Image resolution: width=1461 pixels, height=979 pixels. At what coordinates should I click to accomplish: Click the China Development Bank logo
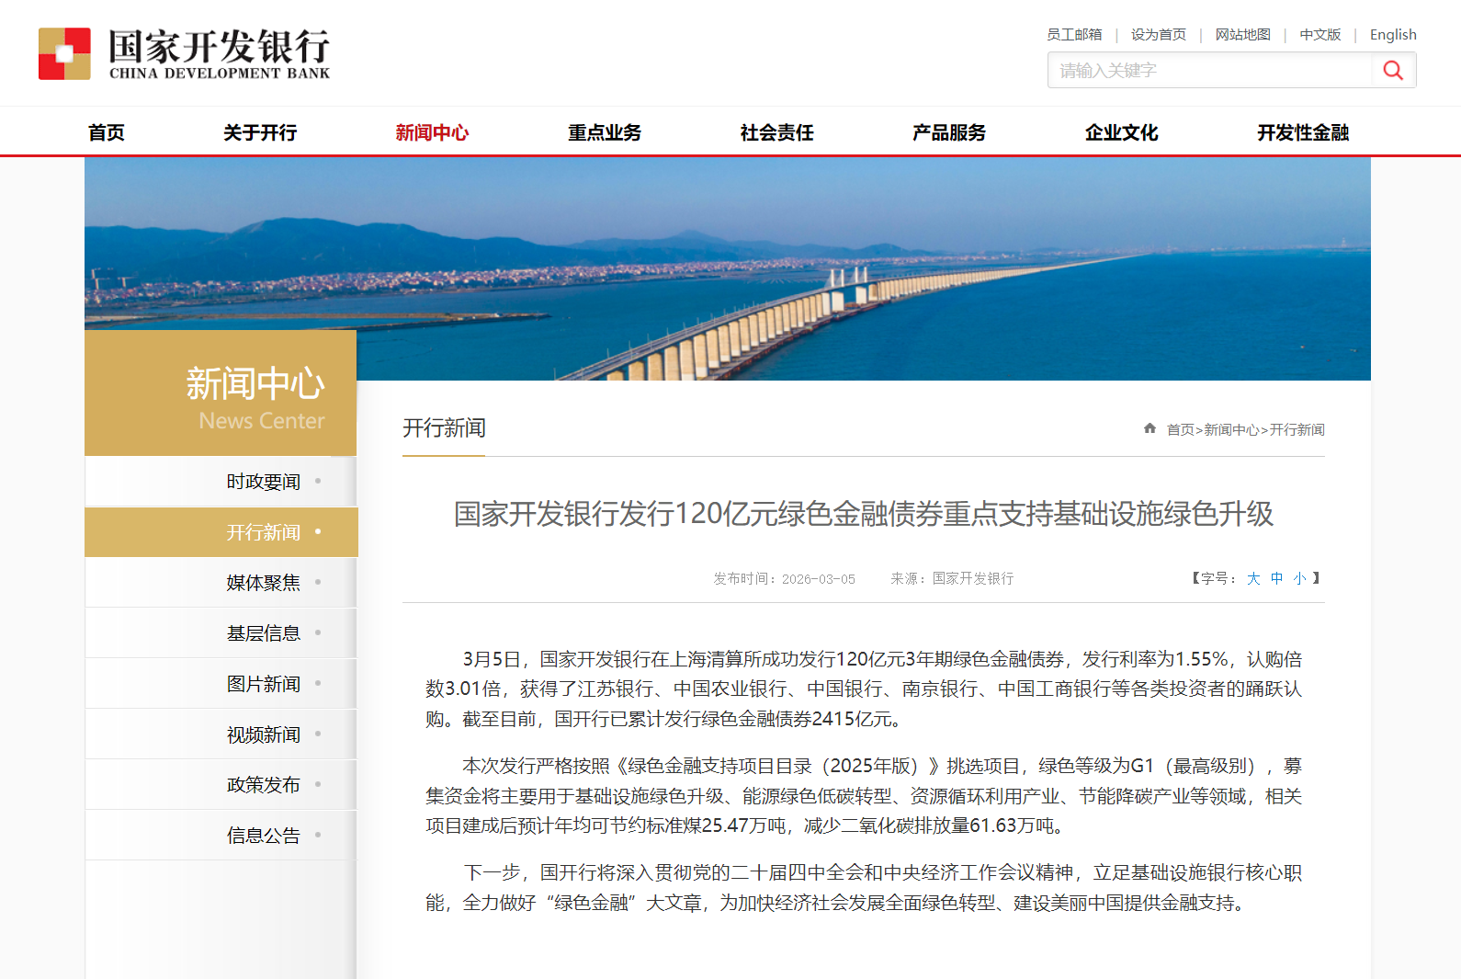184,53
